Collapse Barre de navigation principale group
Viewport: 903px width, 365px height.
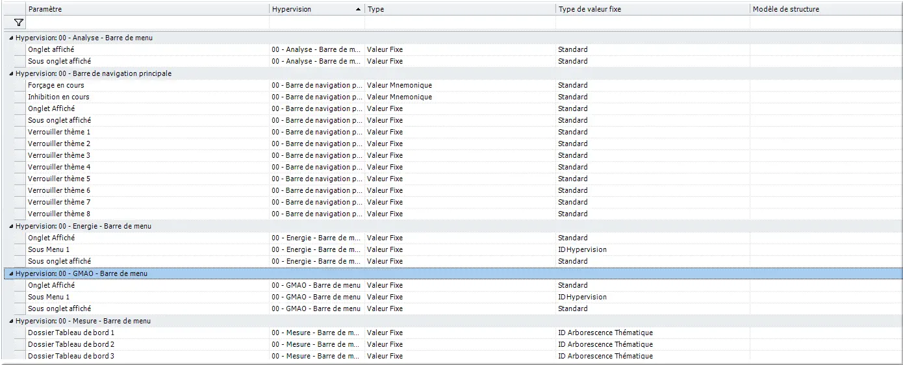(10, 74)
